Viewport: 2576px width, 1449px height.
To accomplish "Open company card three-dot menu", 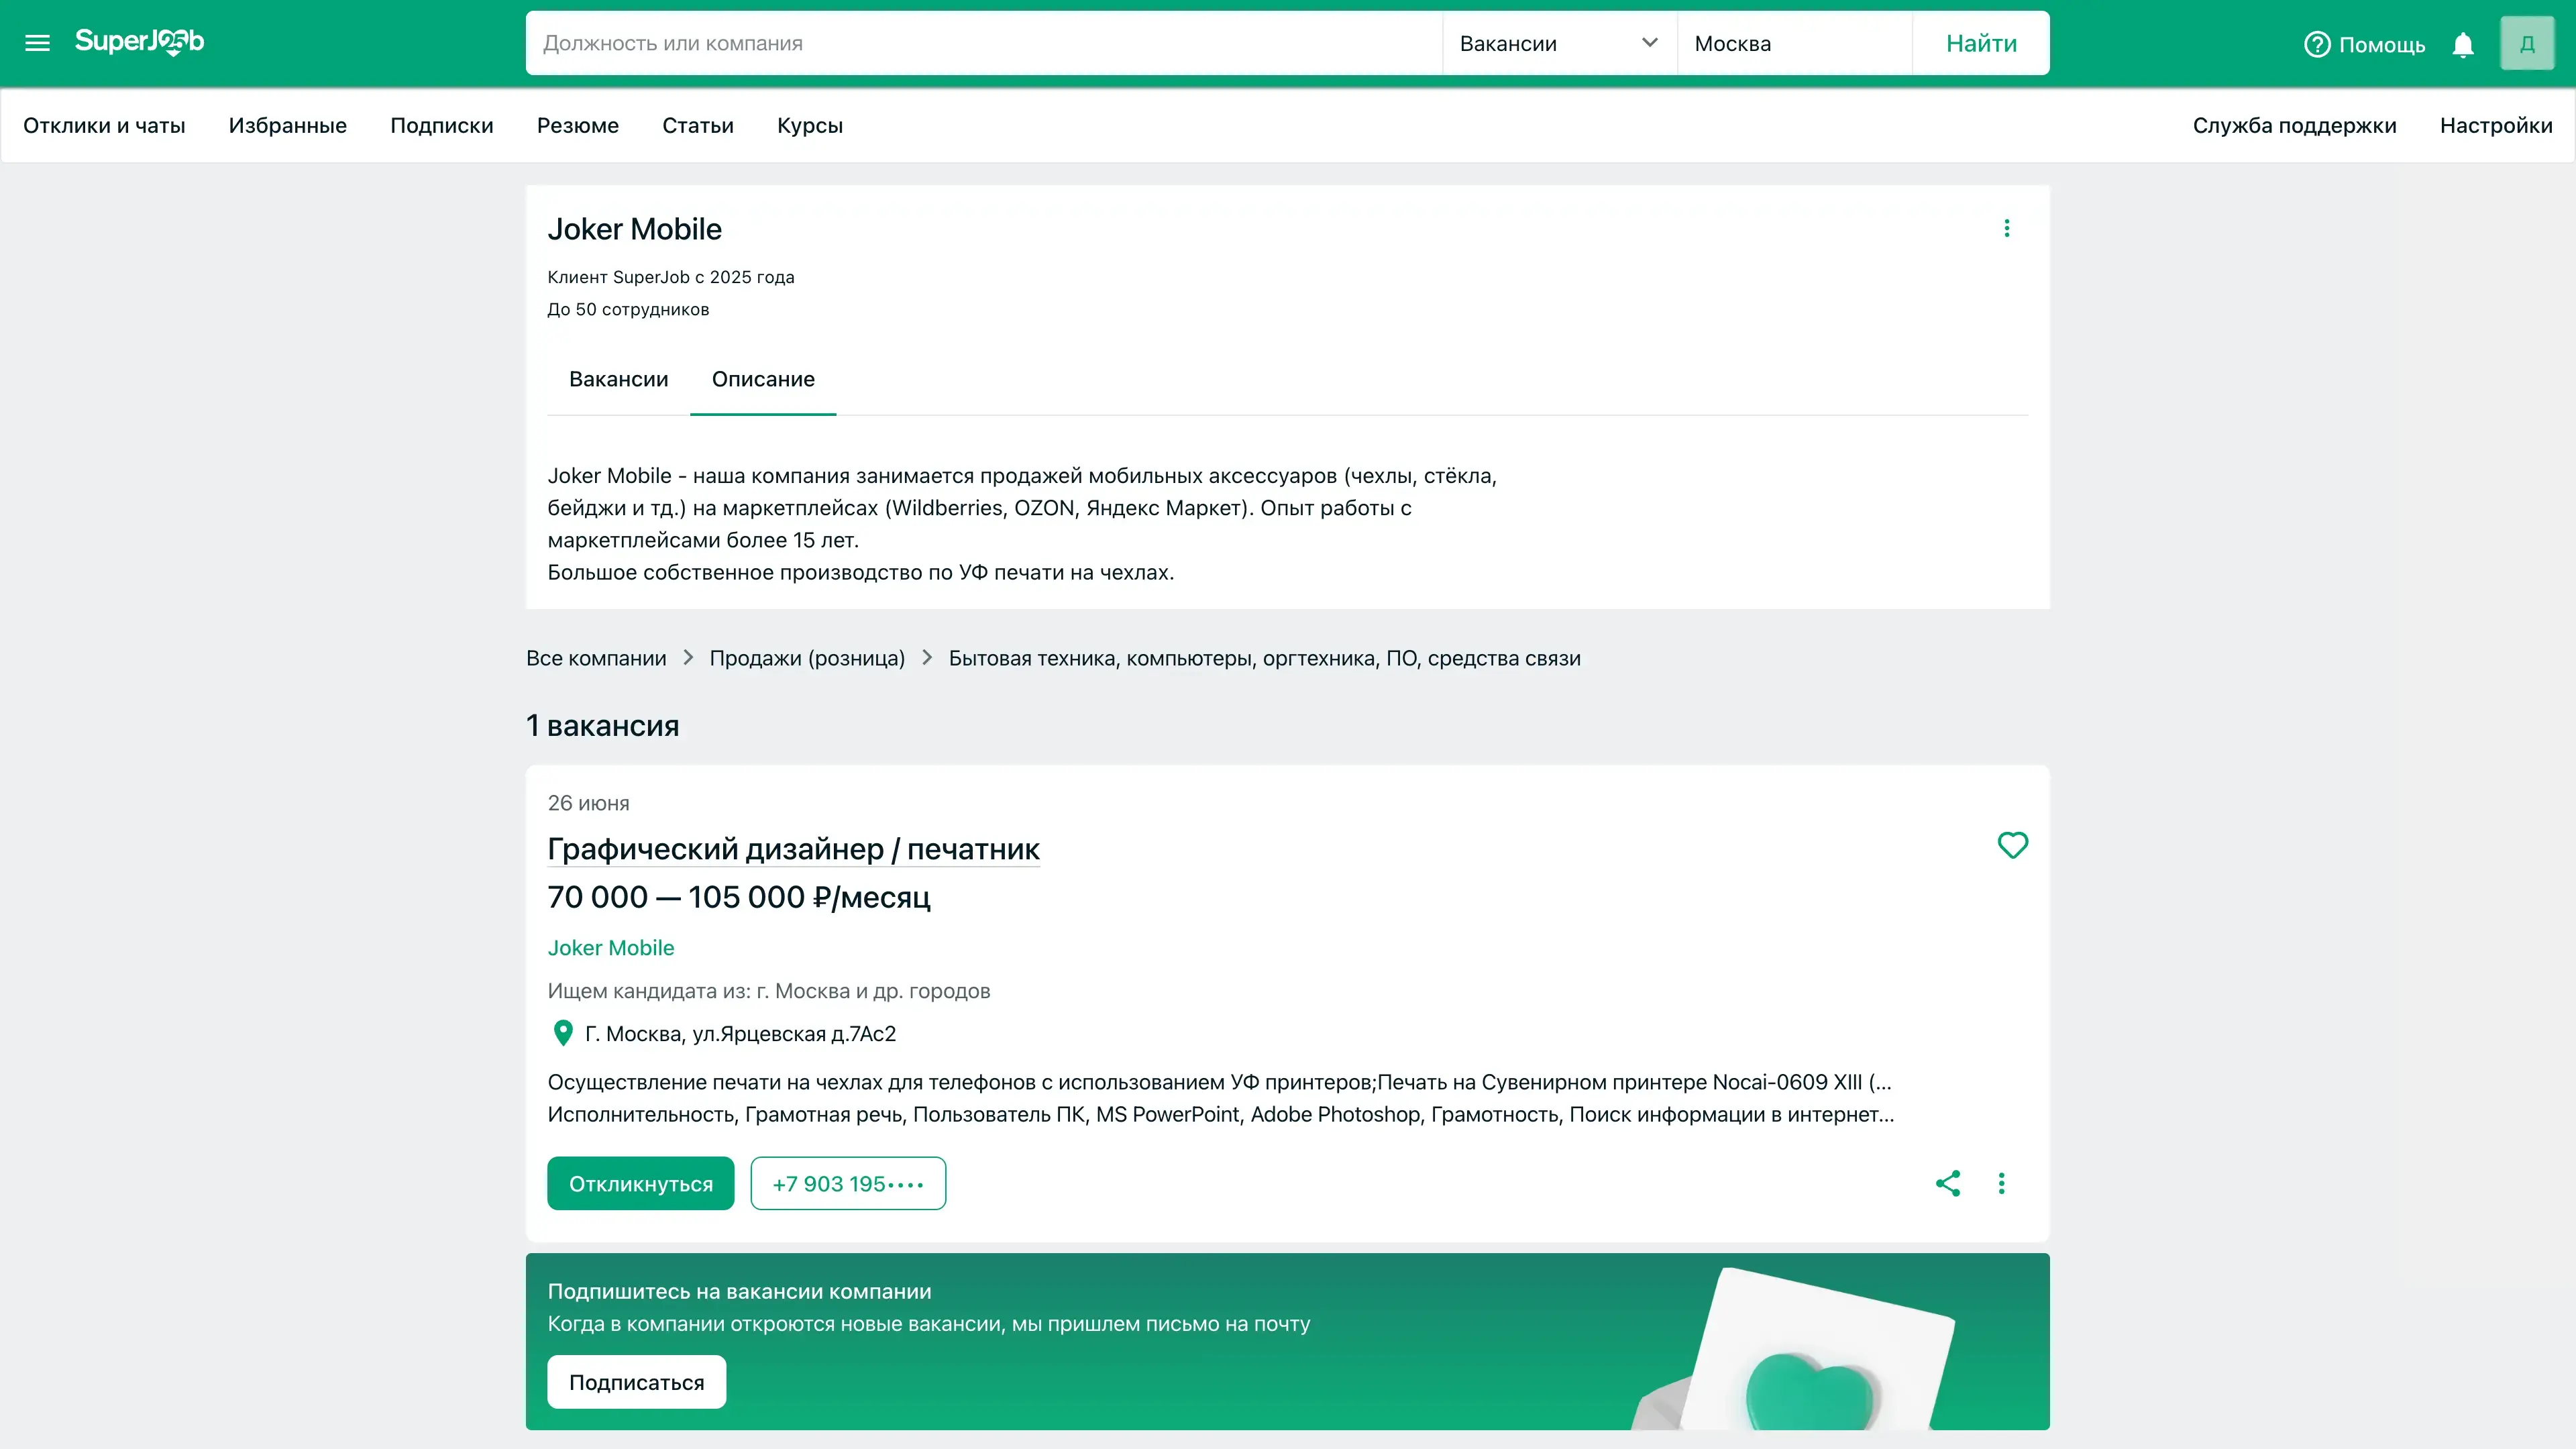I will click(2006, 229).
